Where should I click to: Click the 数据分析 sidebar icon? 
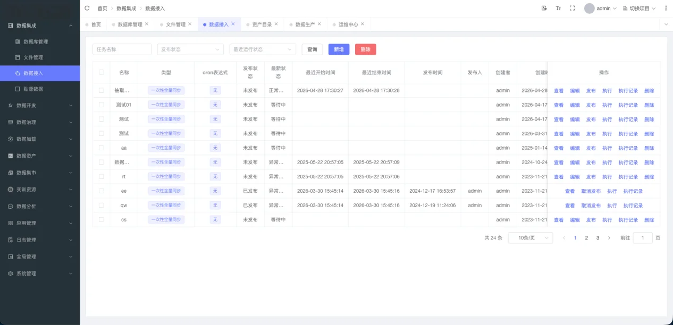(11, 206)
